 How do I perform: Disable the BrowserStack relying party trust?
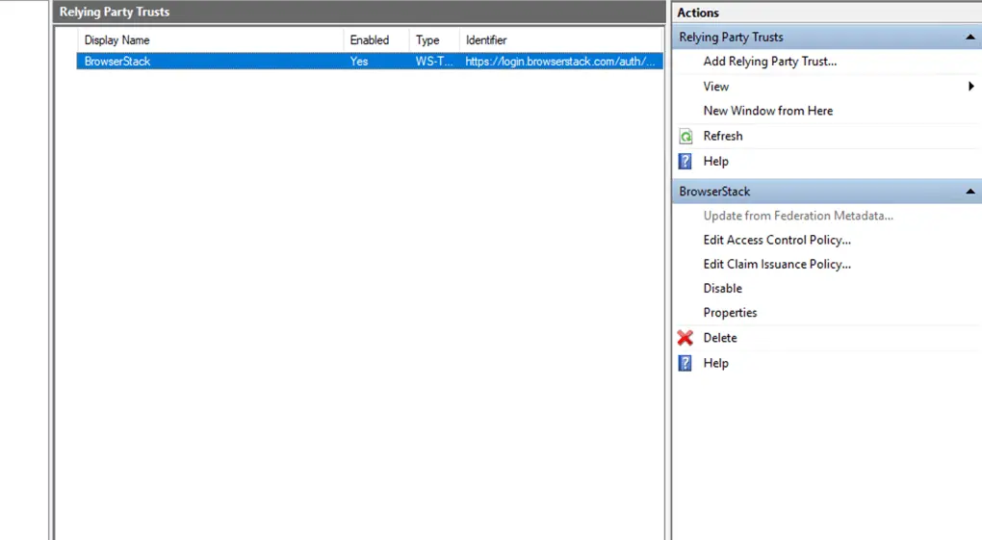(x=722, y=288)
